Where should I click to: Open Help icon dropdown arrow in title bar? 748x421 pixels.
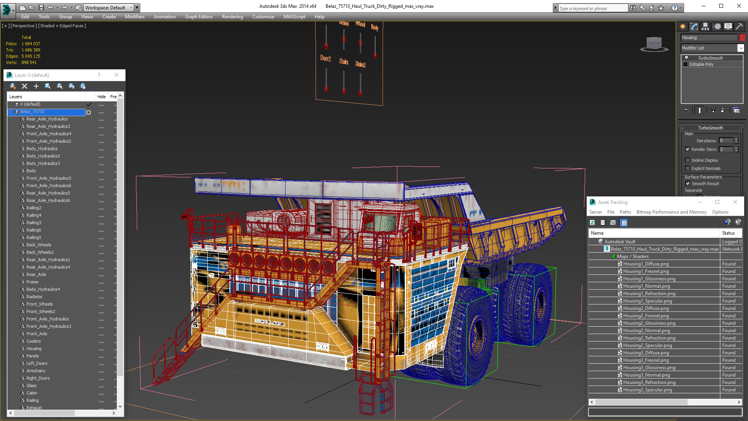[681, 8]
